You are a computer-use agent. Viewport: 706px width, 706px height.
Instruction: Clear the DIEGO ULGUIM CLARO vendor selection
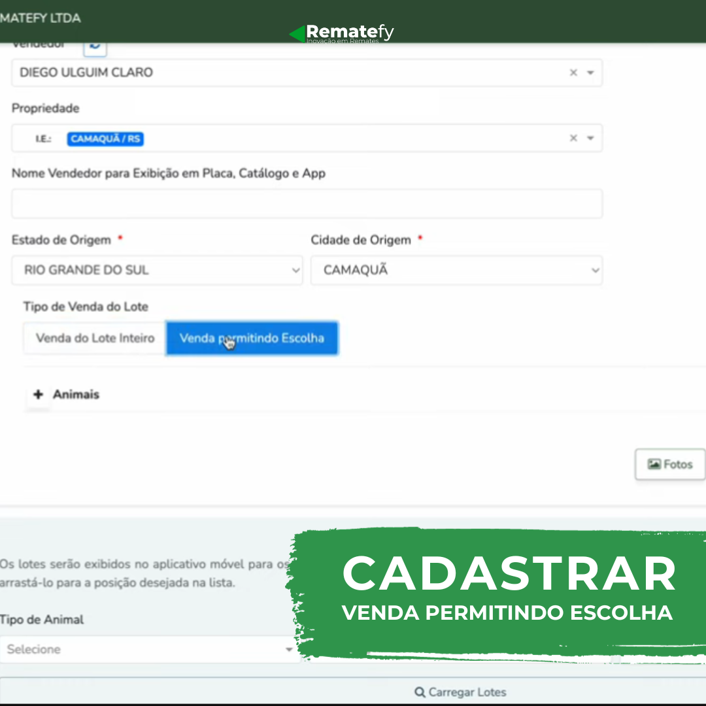573,73
